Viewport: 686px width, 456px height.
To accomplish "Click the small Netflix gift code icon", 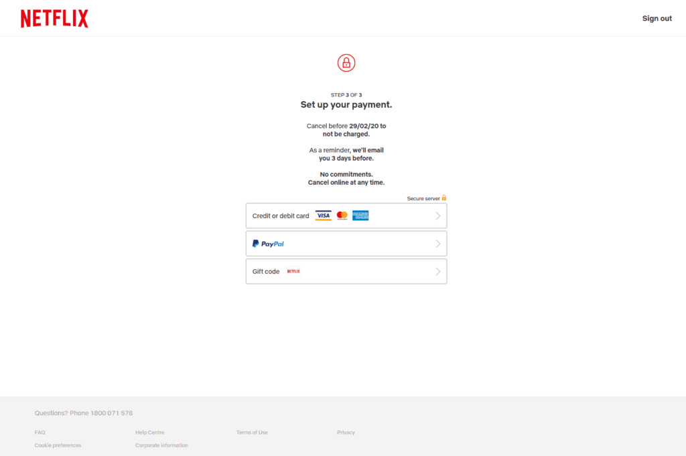I will click(x=293, y=271).
